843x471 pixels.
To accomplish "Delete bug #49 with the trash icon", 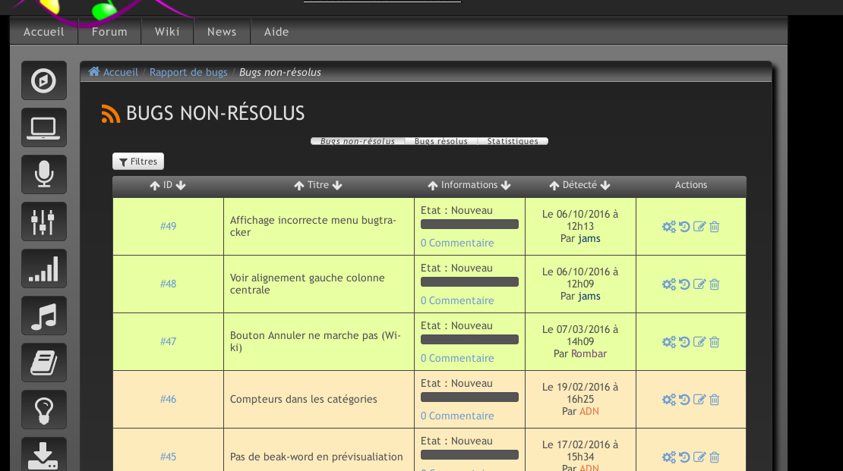I will [714, 227].
